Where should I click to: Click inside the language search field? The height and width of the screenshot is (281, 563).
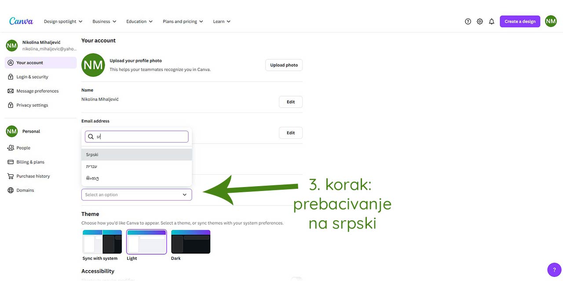pyautogui.click(x=136, y=137)
